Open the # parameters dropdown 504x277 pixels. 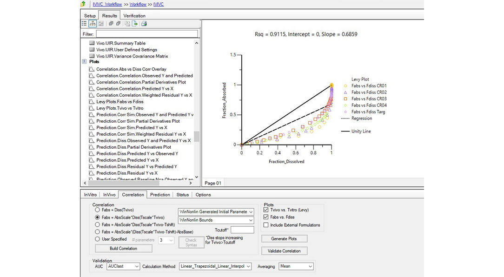[x=166, y=240]
